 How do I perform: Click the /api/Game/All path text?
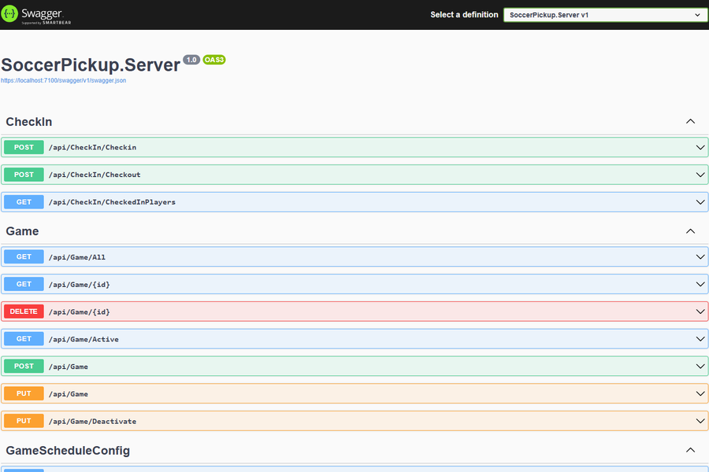pos(77,257)
